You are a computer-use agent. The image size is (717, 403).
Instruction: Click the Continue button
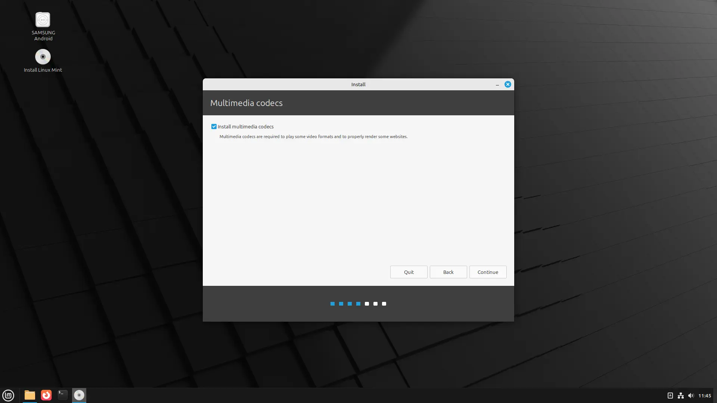(x=488, y=272)
